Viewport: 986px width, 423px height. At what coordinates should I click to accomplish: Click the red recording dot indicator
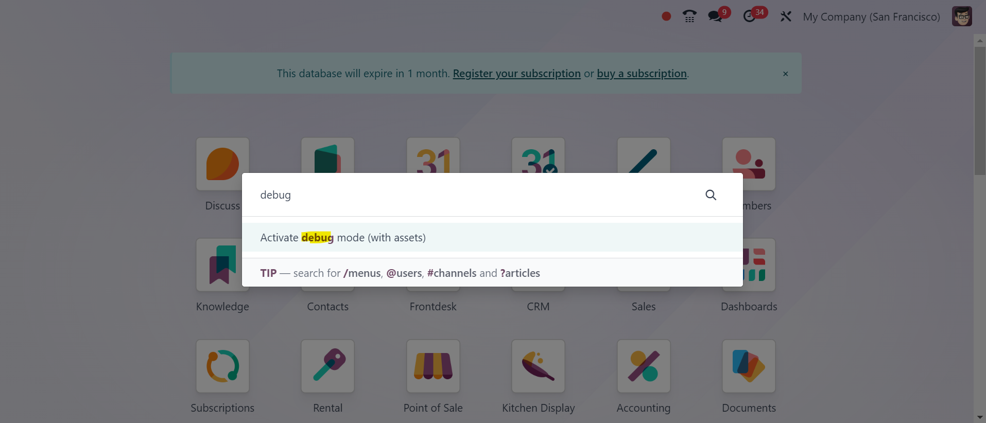pos(666,16)
